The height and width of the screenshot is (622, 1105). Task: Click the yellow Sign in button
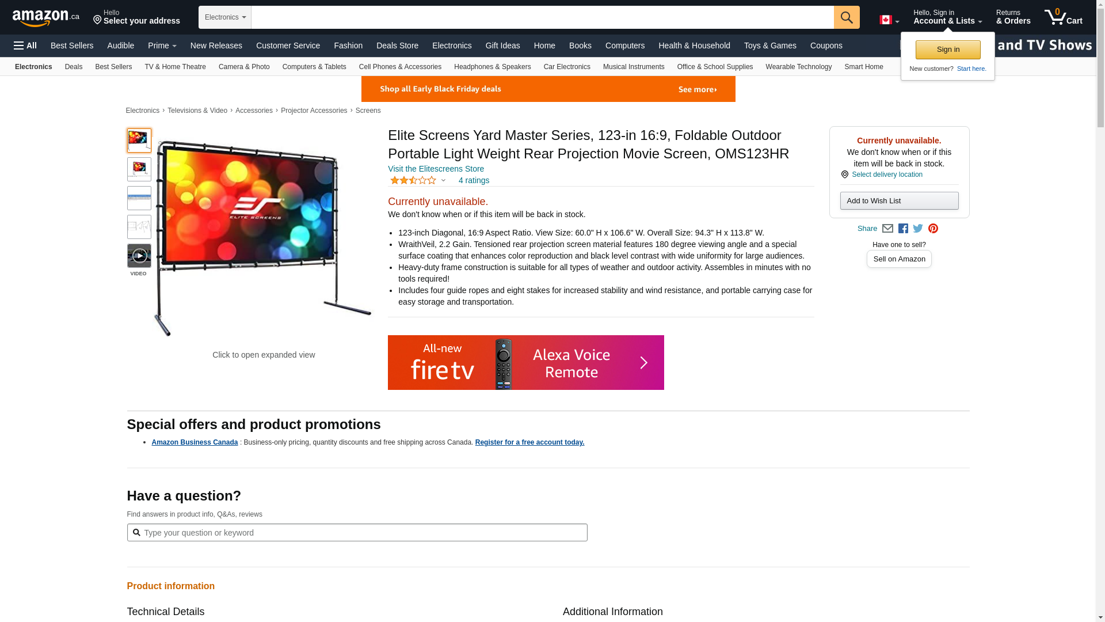tap(948, 50)
